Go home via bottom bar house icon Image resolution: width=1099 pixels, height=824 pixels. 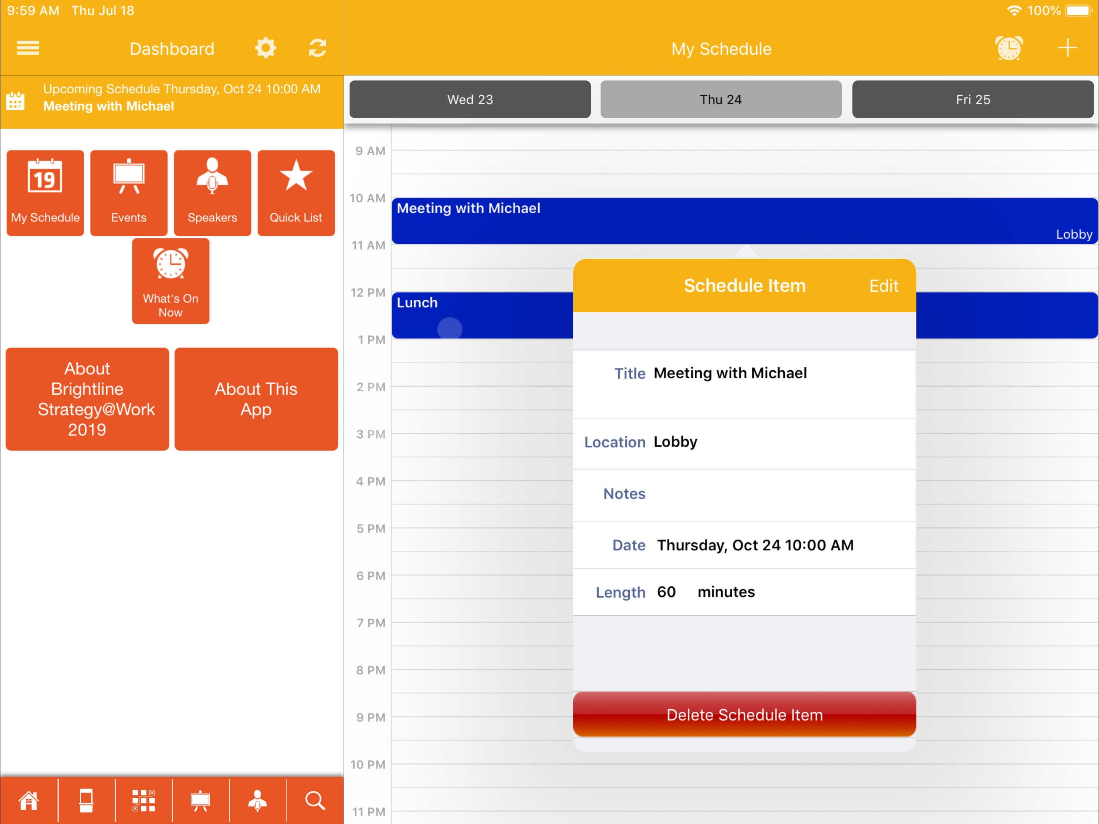(x=28, y=801)
